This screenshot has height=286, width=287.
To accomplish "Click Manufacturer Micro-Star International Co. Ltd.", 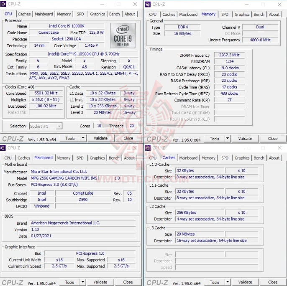I will coord(83,172).
